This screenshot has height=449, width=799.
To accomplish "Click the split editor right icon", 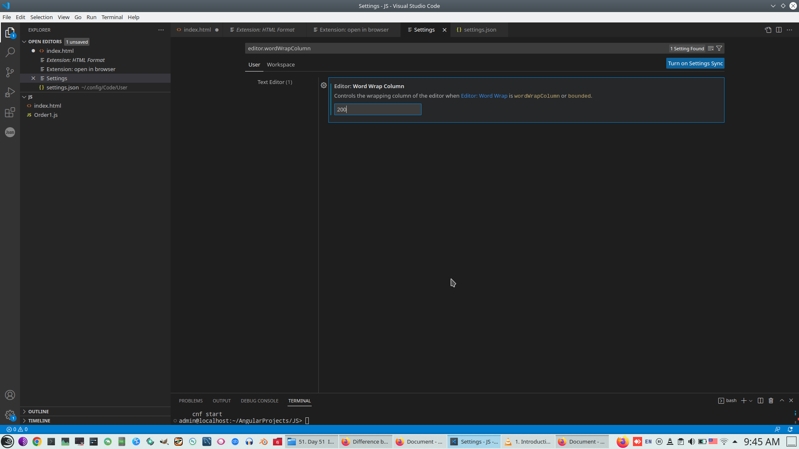I will (x=779, y=30).
